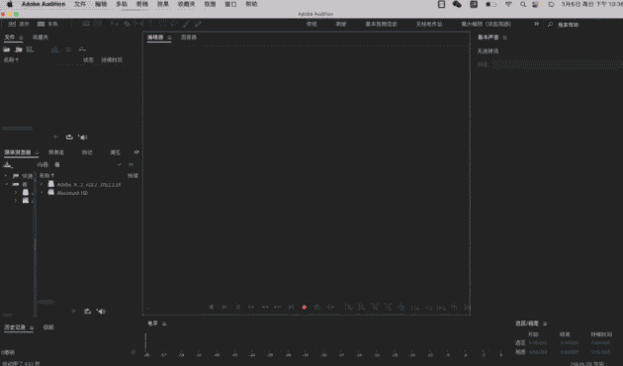
Task: Toggle Auto-Play speaker in media browser panel
Action: click(101, 312)
